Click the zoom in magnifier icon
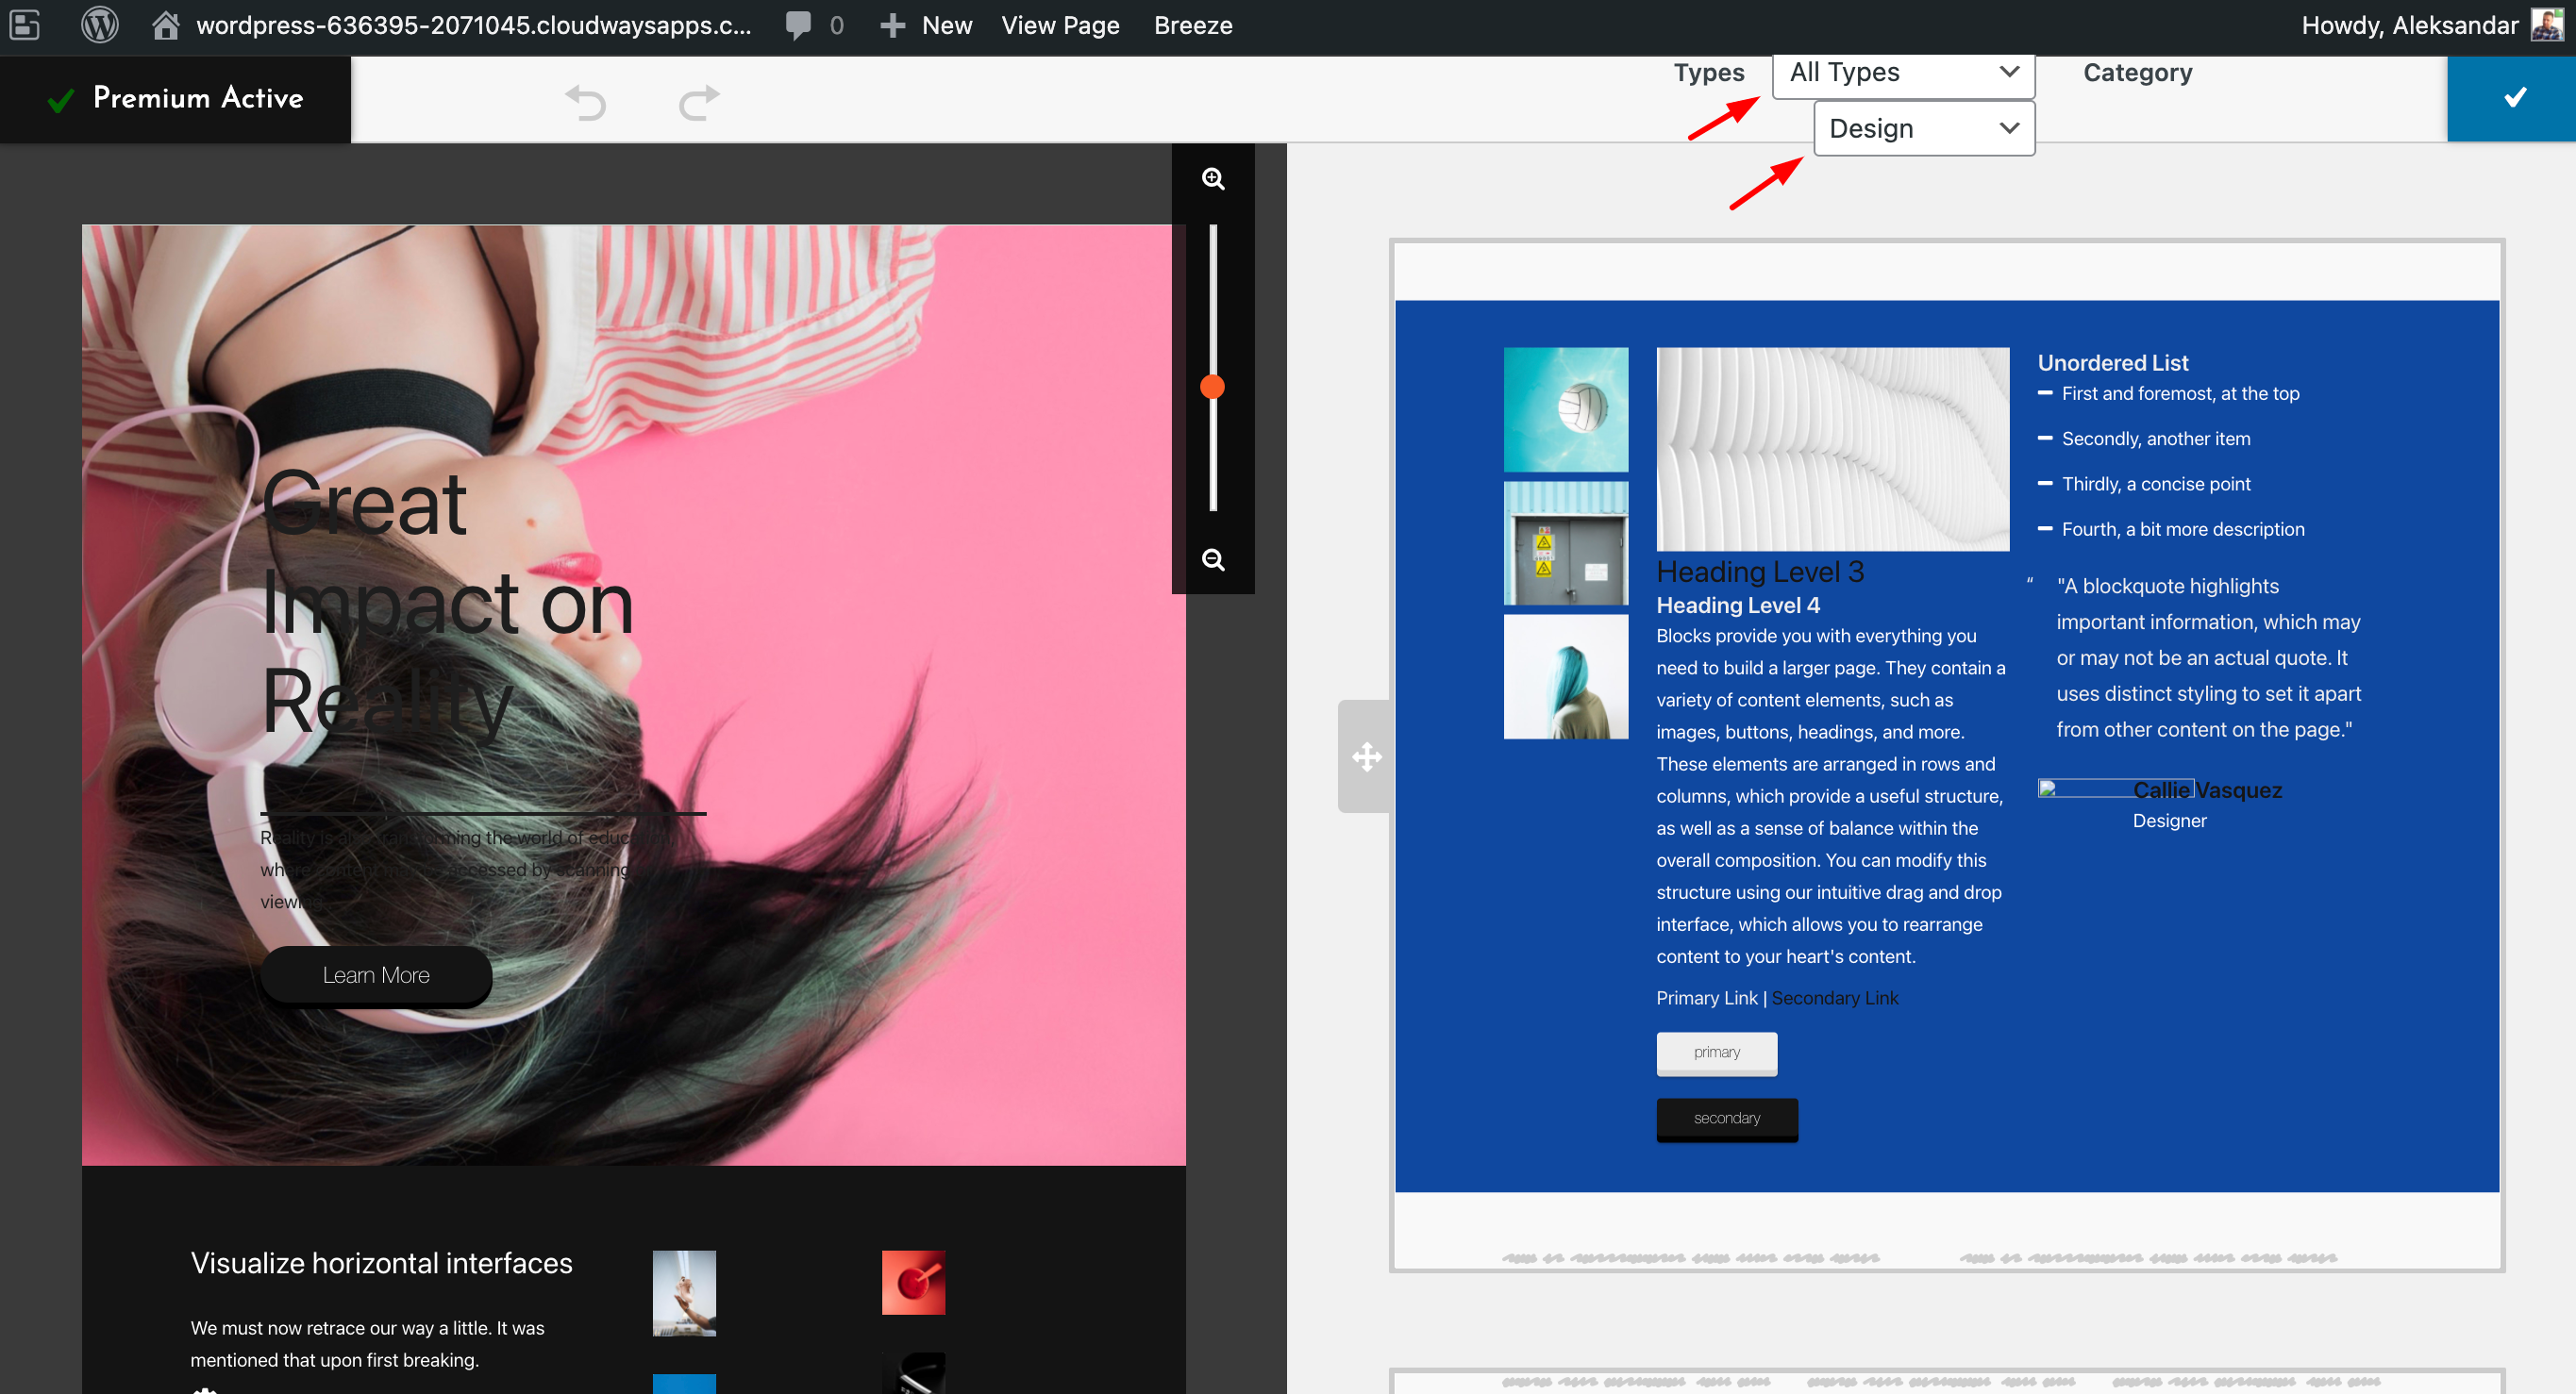 point(1213,179)
